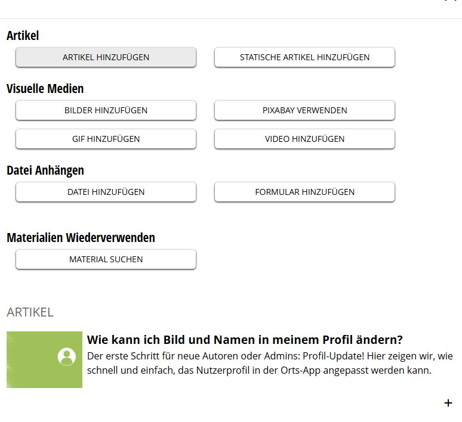
Task: Click the Datei Anhängen heading
Action: [45, 170]
